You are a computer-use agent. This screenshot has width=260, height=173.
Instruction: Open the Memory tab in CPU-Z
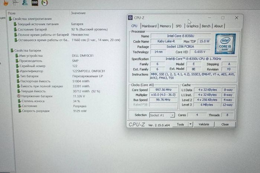165,26
